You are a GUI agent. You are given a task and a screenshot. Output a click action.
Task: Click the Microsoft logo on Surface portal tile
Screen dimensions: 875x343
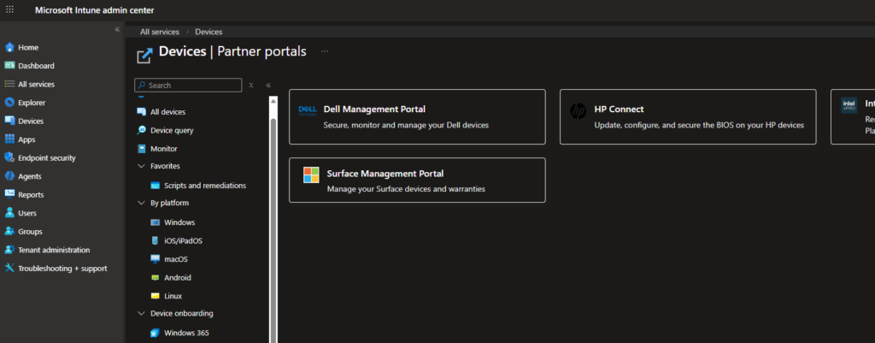(311, 174)
